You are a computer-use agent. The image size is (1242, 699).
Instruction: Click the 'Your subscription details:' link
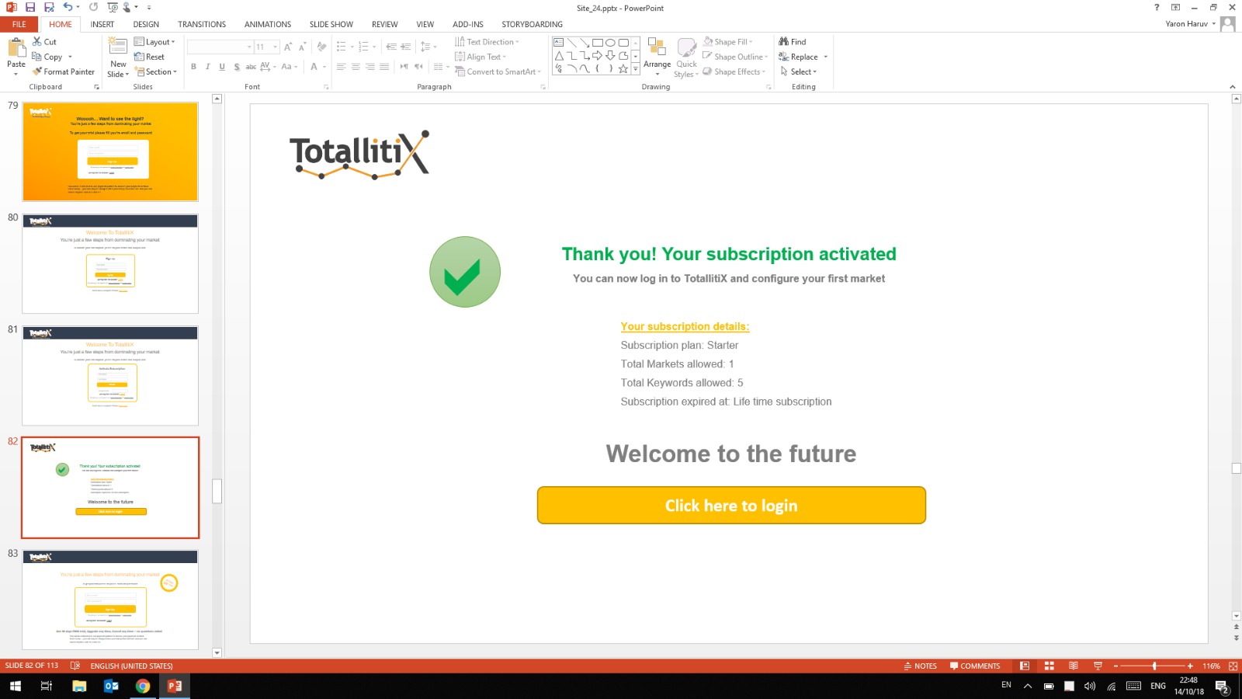coord(685,326)
